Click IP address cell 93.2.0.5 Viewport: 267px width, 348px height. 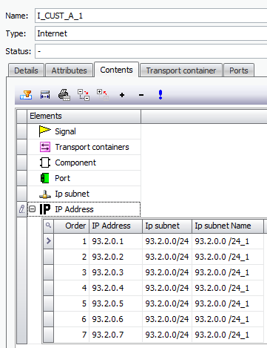[x=115, y=303]
